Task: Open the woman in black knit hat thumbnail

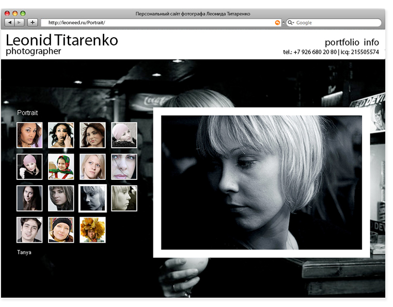Action: pos(61,229)
